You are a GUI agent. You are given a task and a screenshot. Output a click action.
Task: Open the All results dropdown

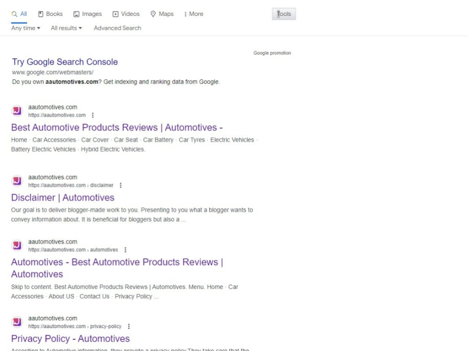(x=66, y=28)
